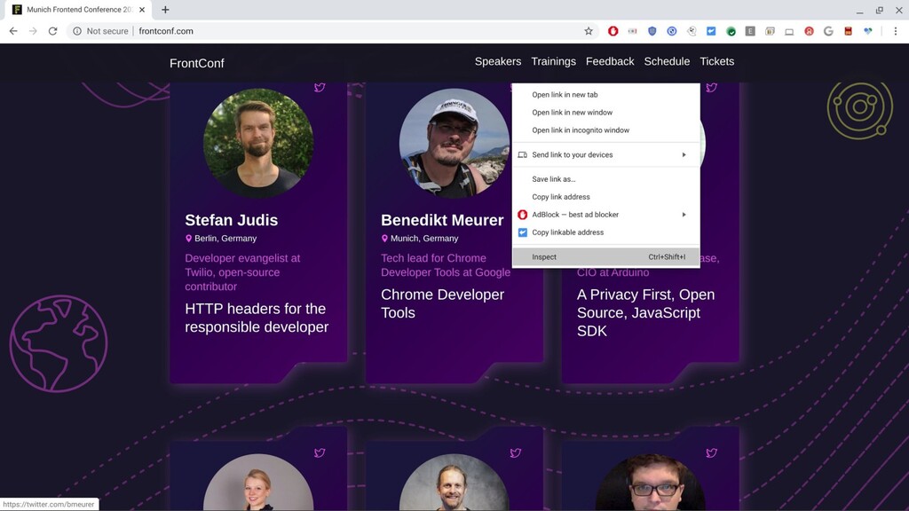Click the gray E extension icon
The width and height of the screenshot is (909, 511).
tap(750, 31)
